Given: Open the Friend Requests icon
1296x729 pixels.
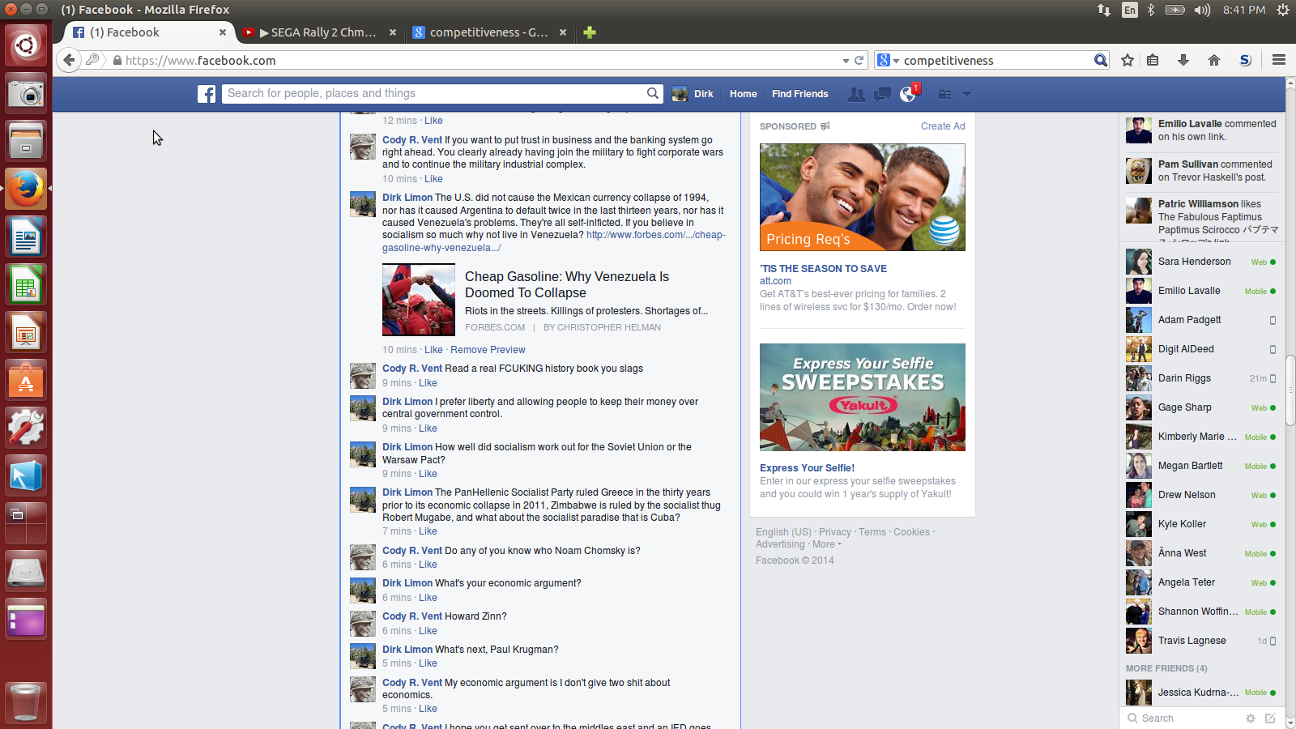Looking at the screenshot, I should click(x=856, y=94).
